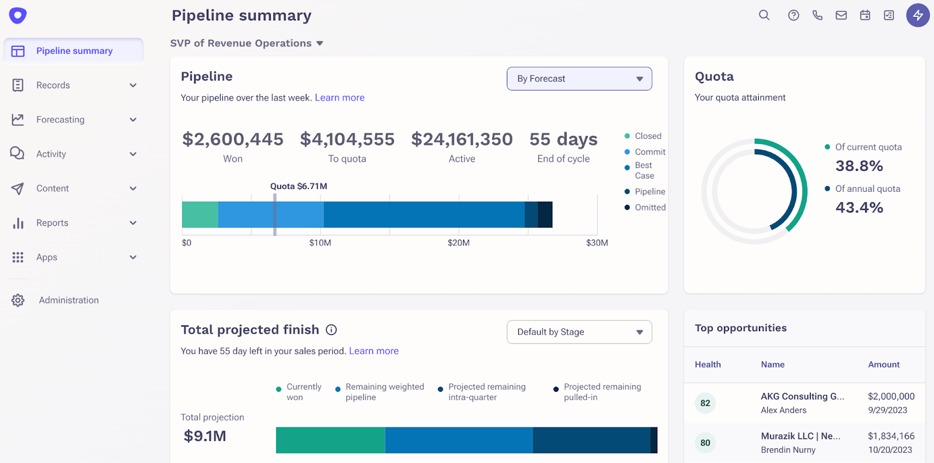This screenshot has width=934, height=463.
Task: Click the Administration gear icon
Action: click(x=18, y=300)
